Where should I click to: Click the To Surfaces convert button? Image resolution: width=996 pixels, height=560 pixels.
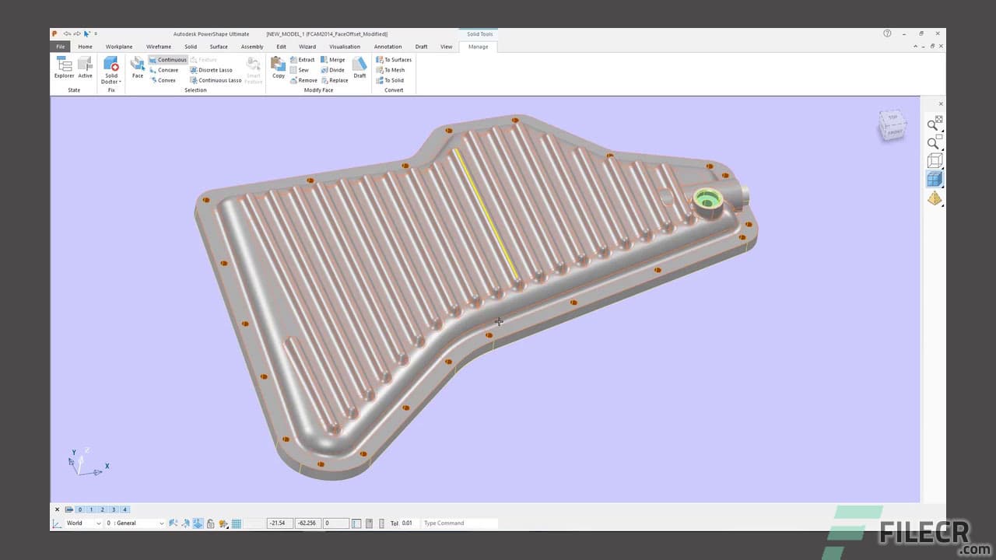pyautogui.click(x=393, y=59)
